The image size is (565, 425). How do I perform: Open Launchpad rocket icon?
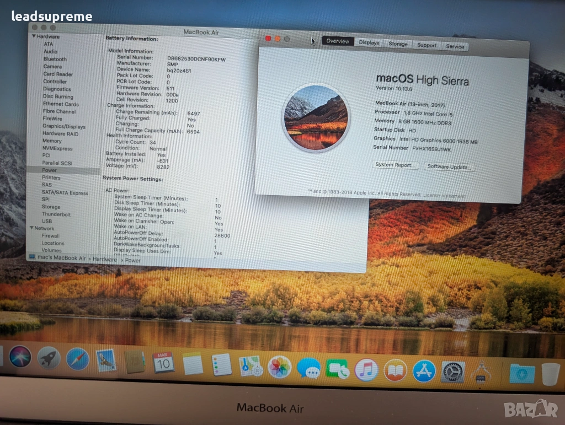click(x=49, y=358)
